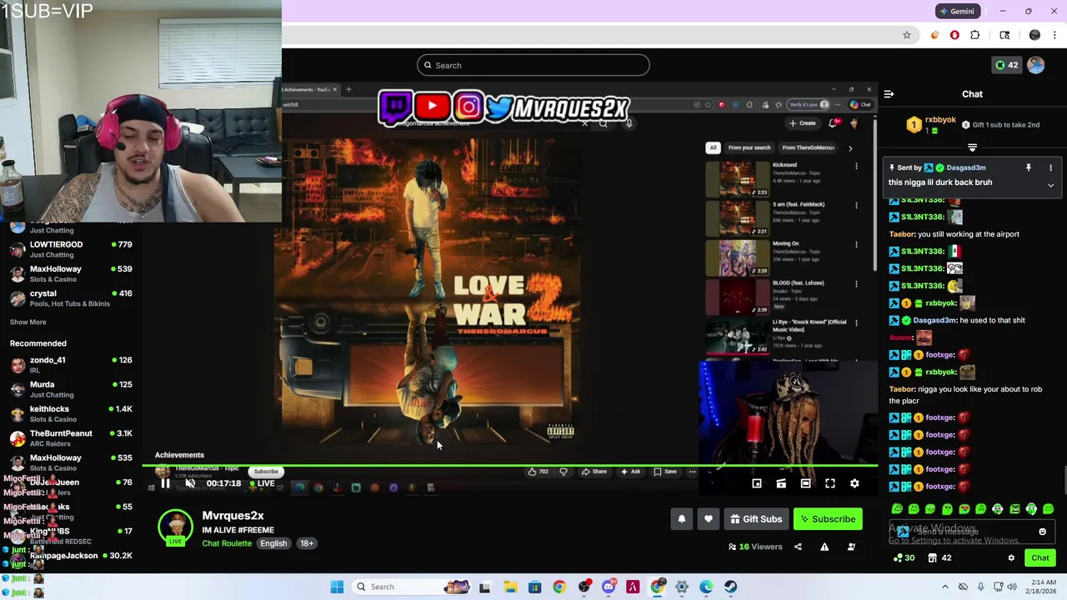Click the Gemini button in the title bar
The width and height of the screenshot is (1067, 600).
point(956,12)
